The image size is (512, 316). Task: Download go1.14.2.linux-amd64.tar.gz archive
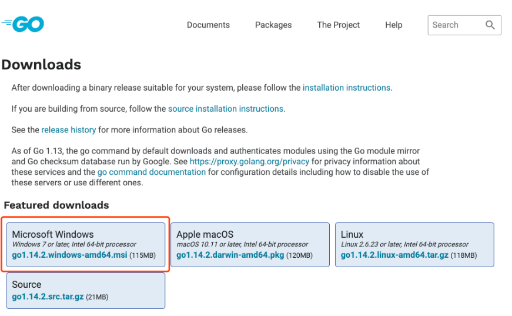click(394, 255)
